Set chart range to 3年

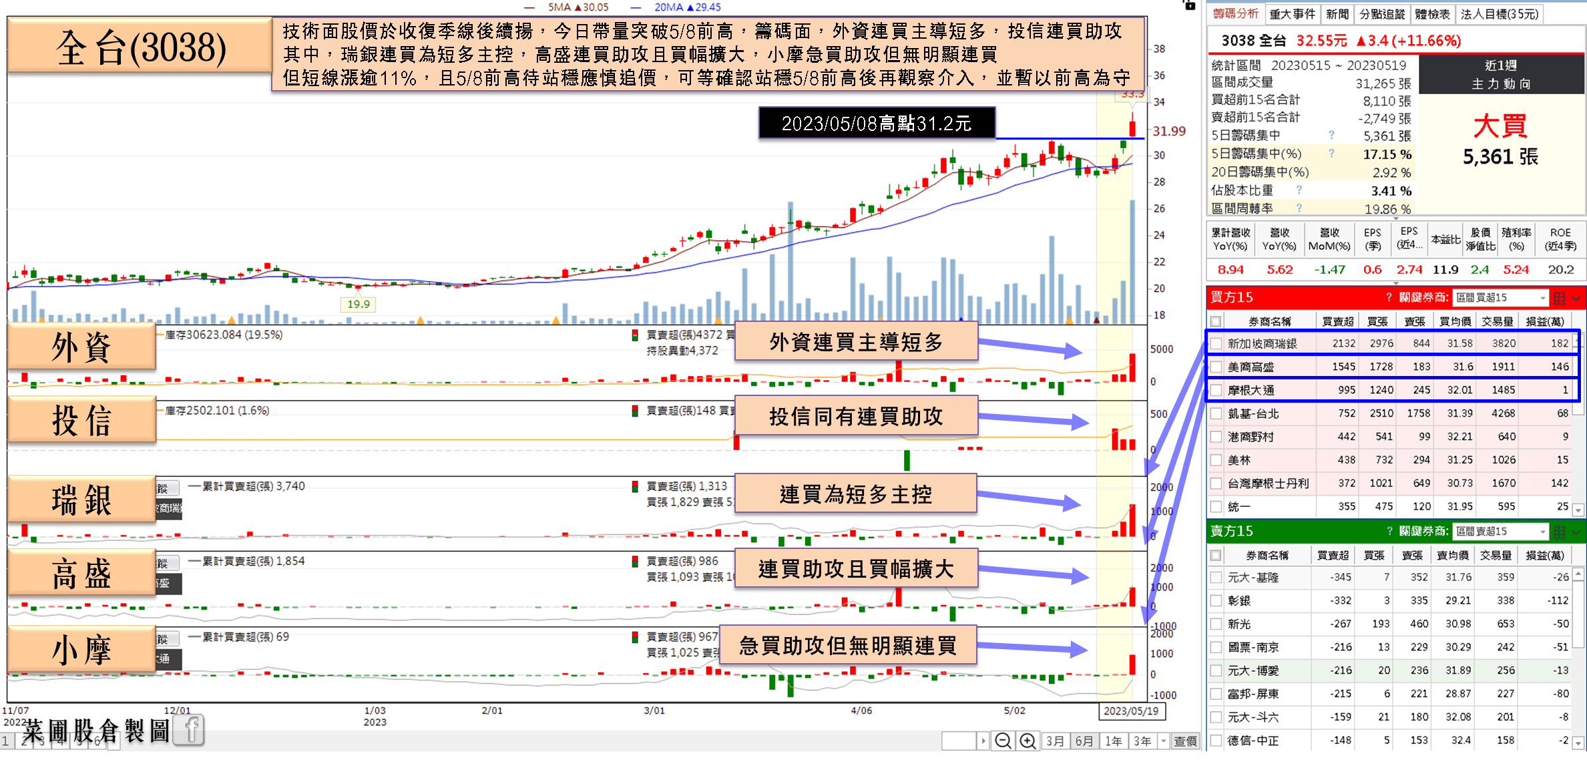click(x=1142, y=741)
